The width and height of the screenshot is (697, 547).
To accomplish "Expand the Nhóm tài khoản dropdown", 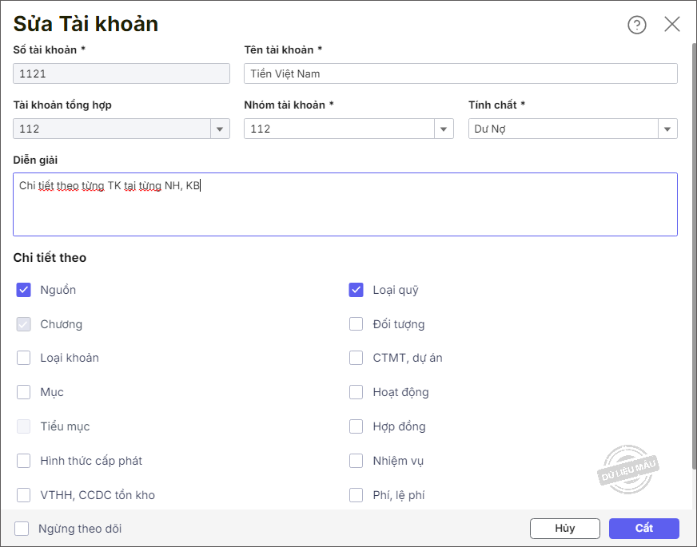I will point(444,129).
